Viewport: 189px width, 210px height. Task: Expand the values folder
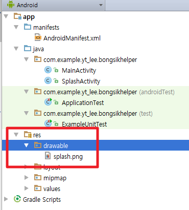tap(27, 188)
